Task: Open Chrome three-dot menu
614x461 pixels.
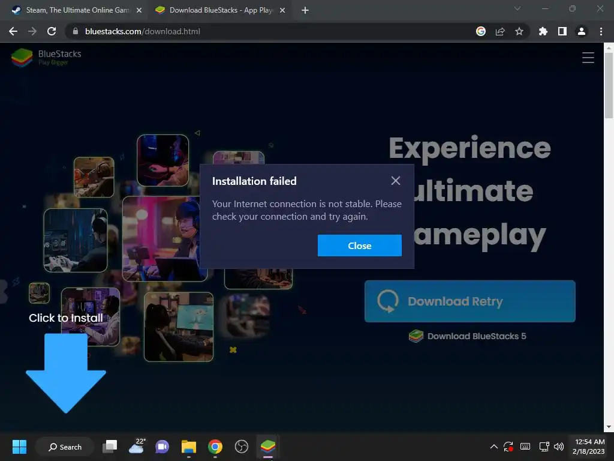Action: pos(601,31)
